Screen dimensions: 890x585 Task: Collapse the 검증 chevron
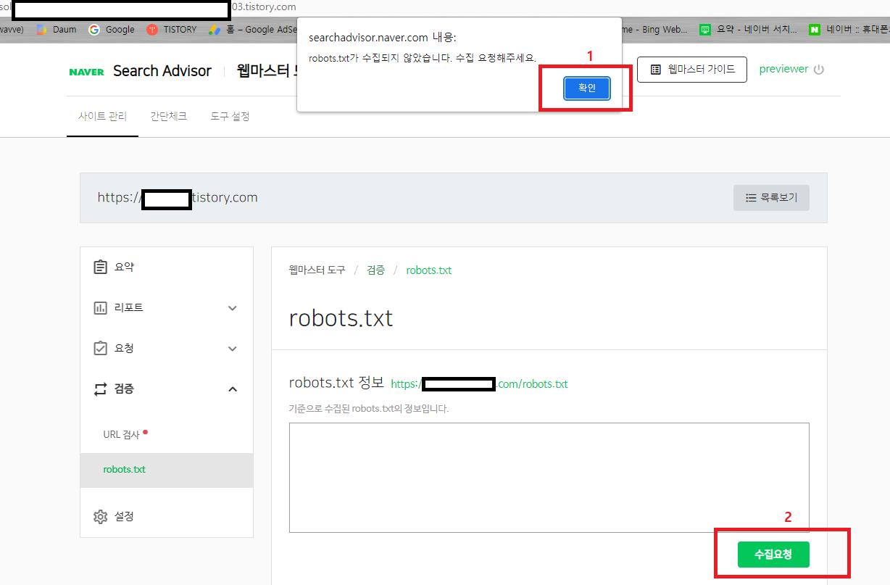click(x=233, y=389)
